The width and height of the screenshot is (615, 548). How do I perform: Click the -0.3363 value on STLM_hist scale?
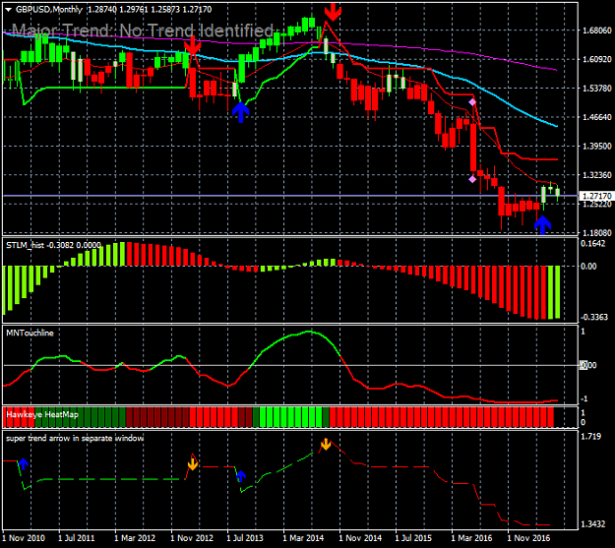tap(592, 317)
